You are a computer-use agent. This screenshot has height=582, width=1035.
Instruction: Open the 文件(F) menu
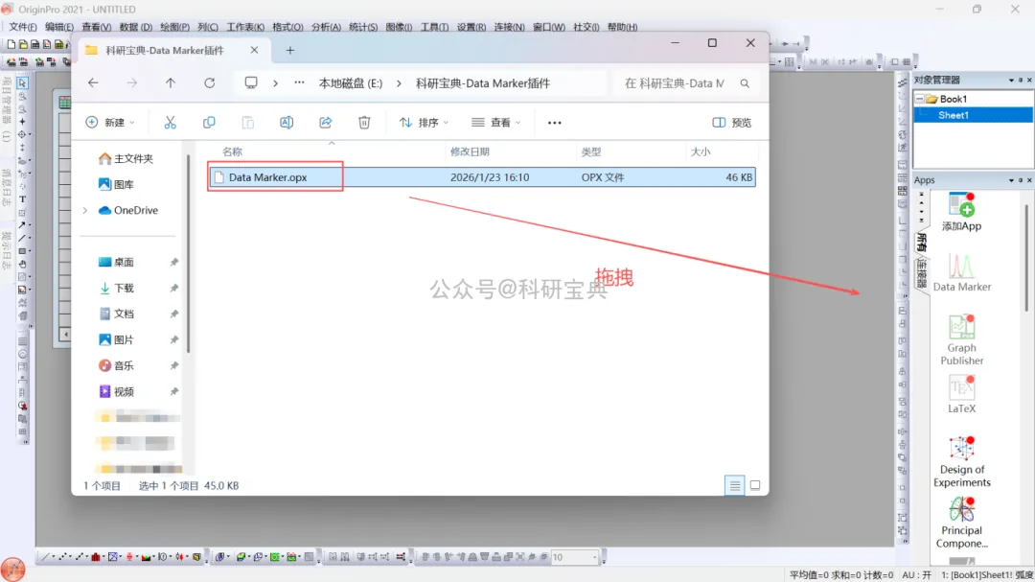tap(22, 27)
